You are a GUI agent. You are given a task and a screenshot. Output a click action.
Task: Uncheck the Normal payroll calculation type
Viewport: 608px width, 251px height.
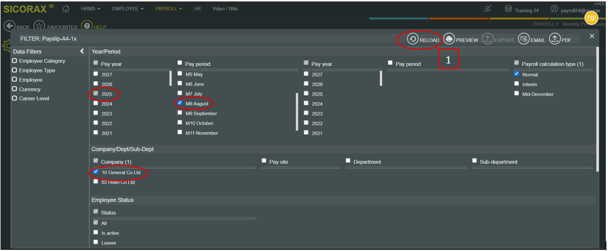point(516,74)
